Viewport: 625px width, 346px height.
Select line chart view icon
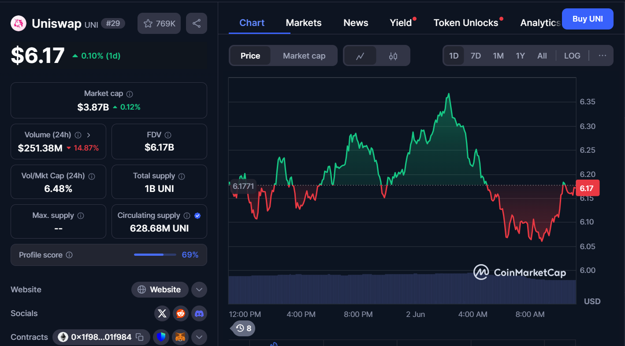pos(360,56)
